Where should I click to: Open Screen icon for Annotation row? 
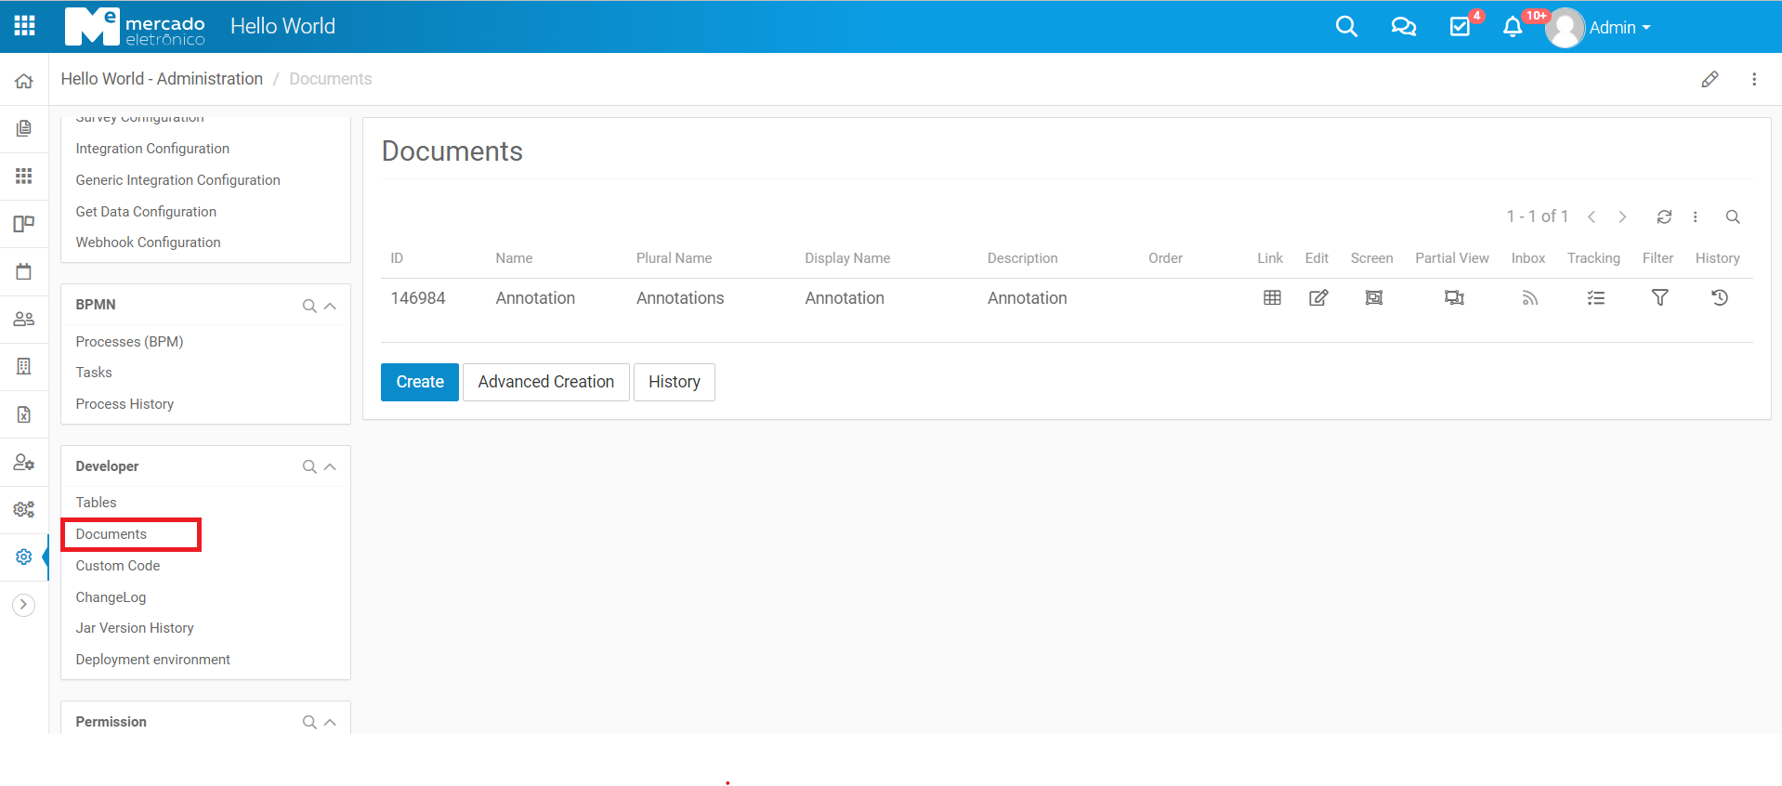tap(1373, 297)
